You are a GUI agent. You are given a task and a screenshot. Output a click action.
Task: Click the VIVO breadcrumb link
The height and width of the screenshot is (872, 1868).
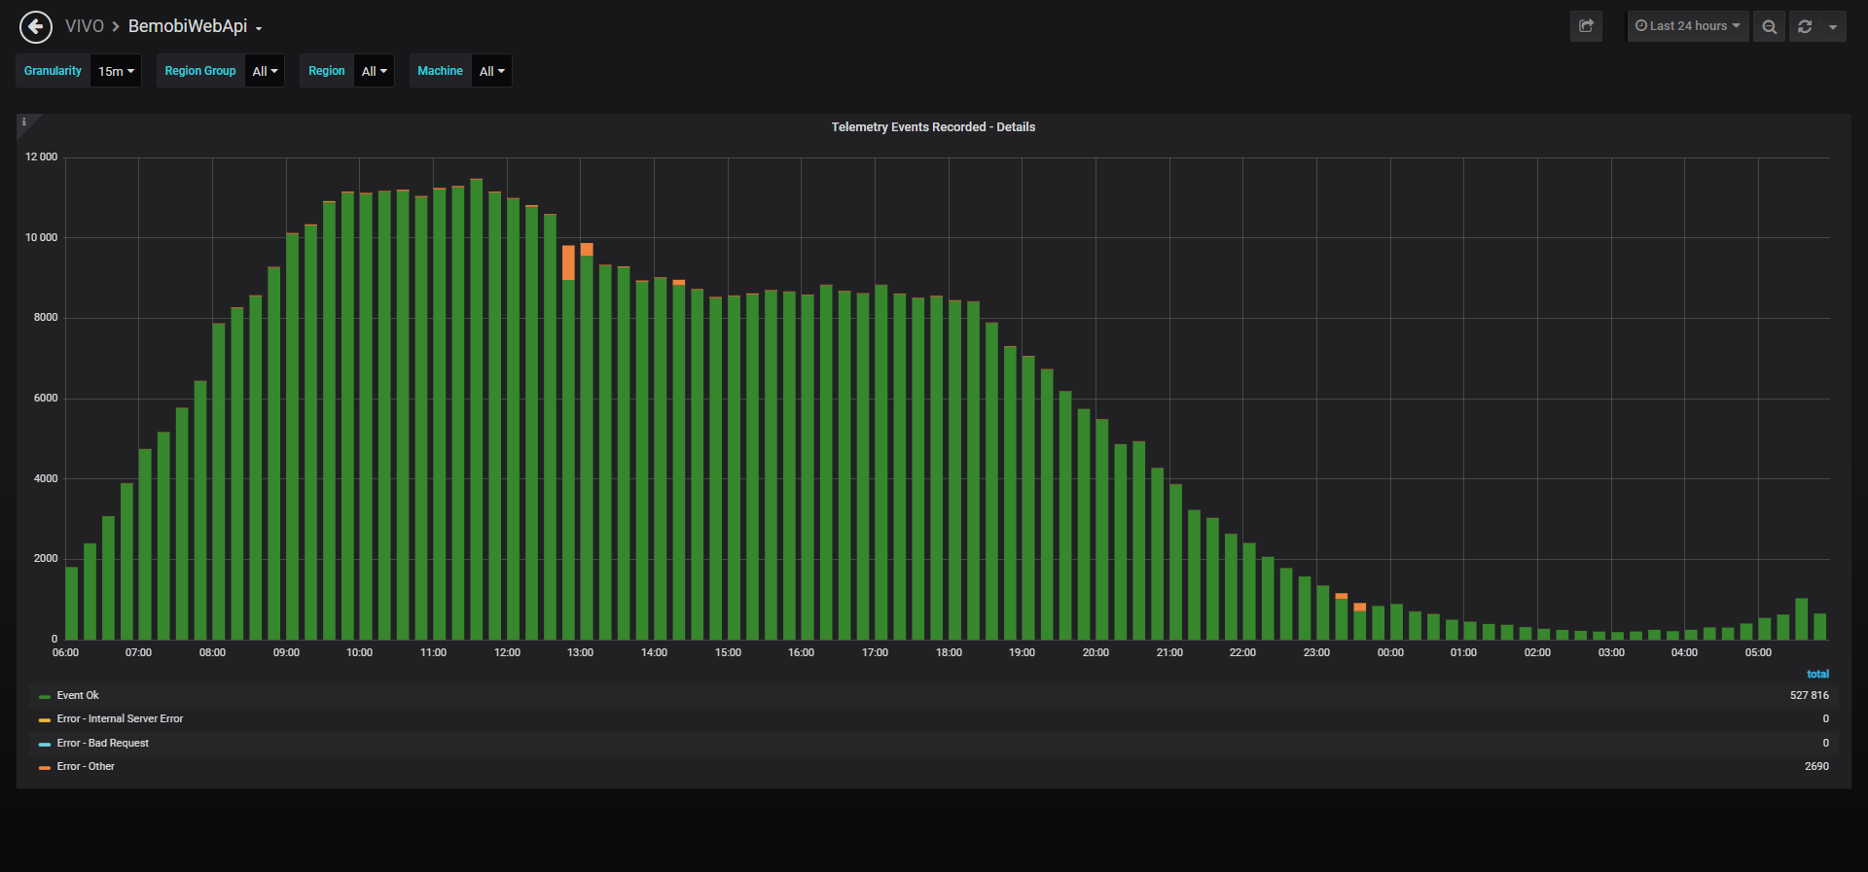[x=85, y=26]
